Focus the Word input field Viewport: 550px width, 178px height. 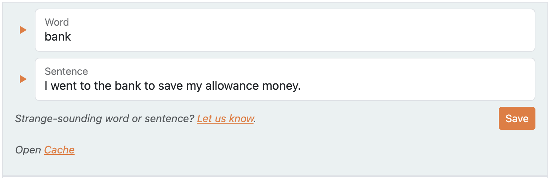[285, 30]
